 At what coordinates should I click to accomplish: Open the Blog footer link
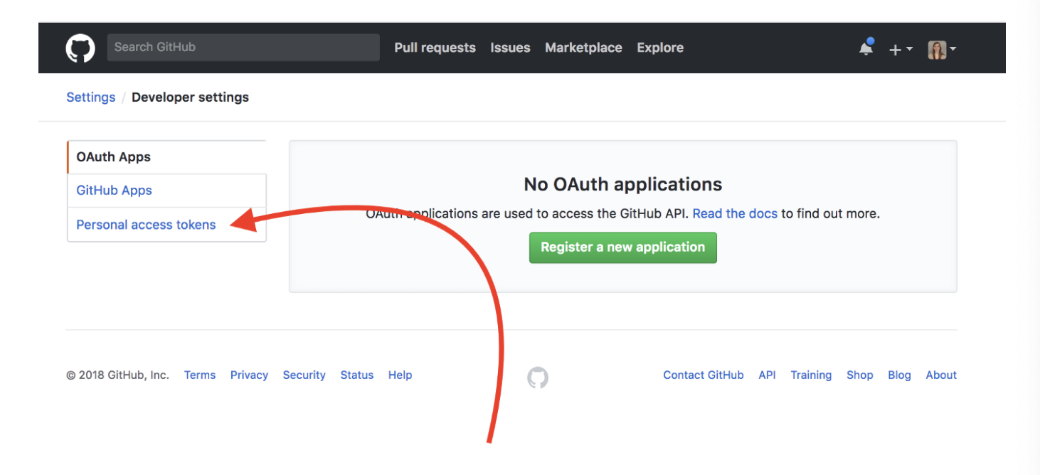899,375
